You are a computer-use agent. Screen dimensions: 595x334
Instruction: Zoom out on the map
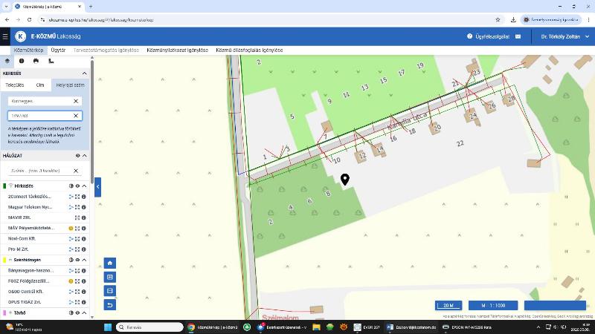pyautogui.click(x=110, y=291)
